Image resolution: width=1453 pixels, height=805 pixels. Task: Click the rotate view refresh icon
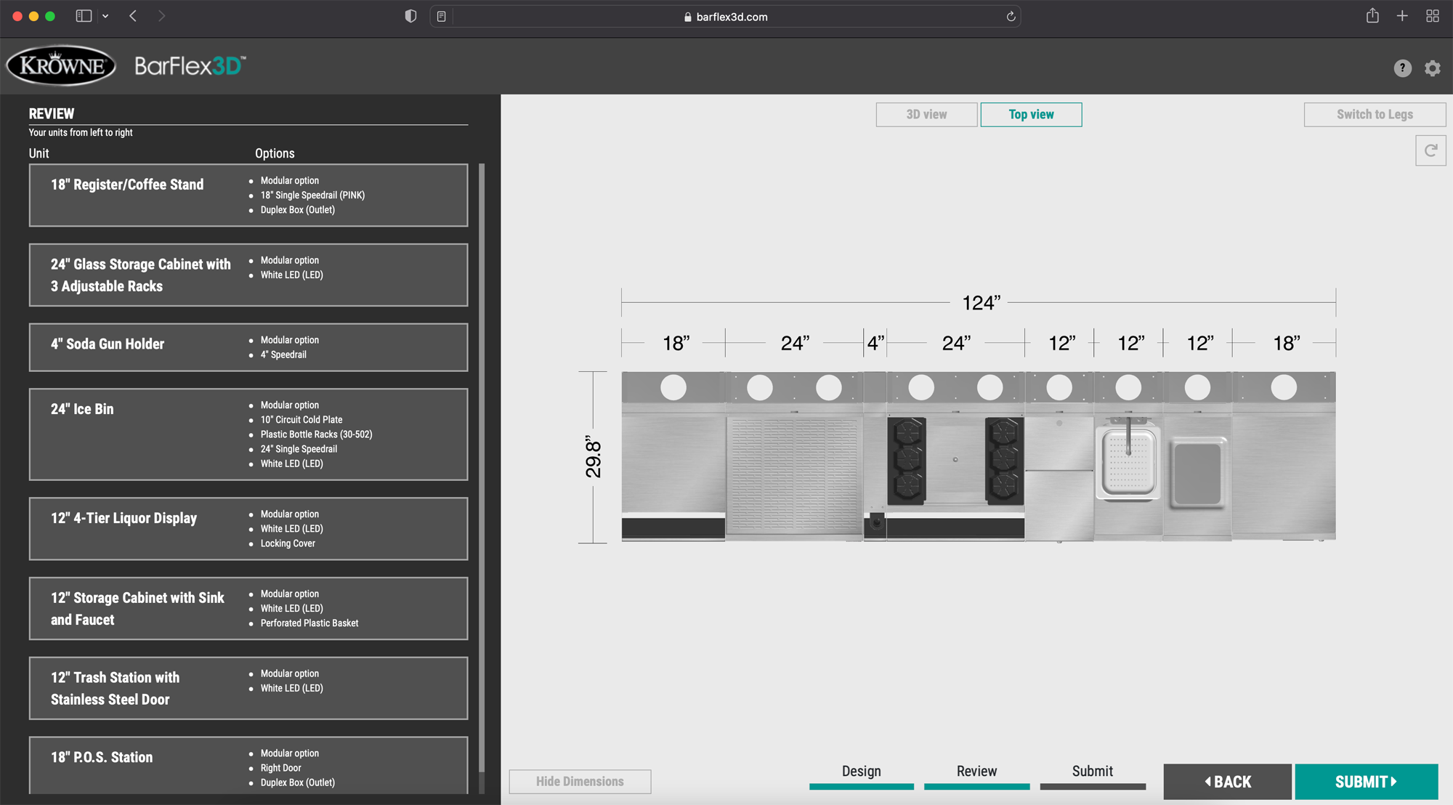[1430, 150]
